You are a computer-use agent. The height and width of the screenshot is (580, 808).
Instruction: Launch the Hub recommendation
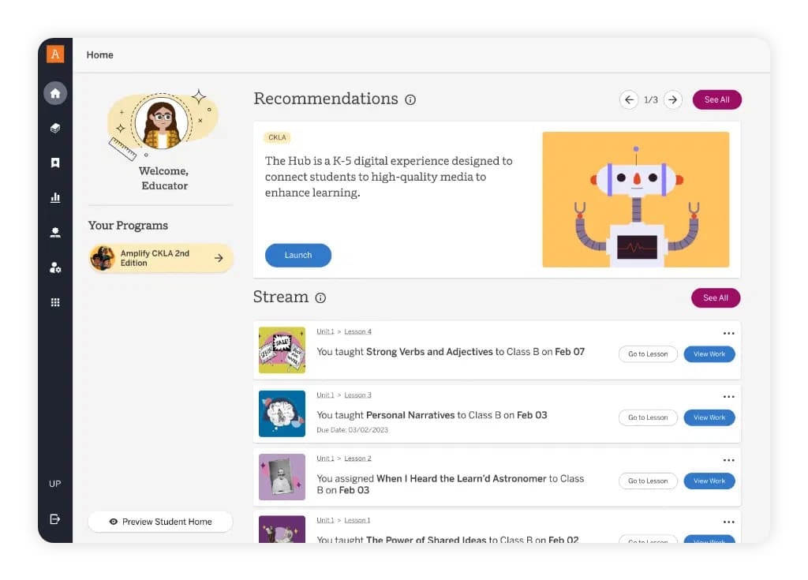coord(297,255)
